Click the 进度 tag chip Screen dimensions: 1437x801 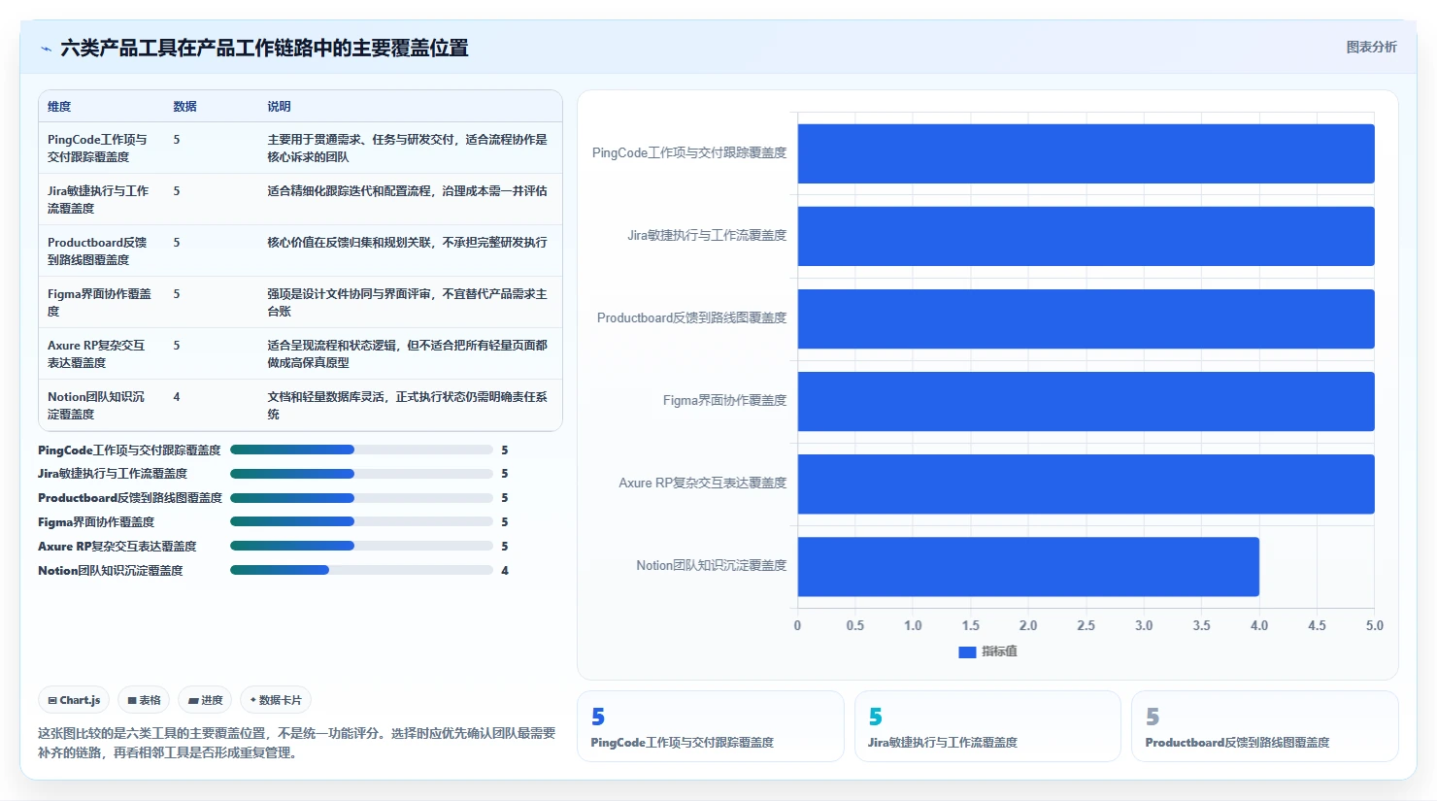[x=205, y=700]
